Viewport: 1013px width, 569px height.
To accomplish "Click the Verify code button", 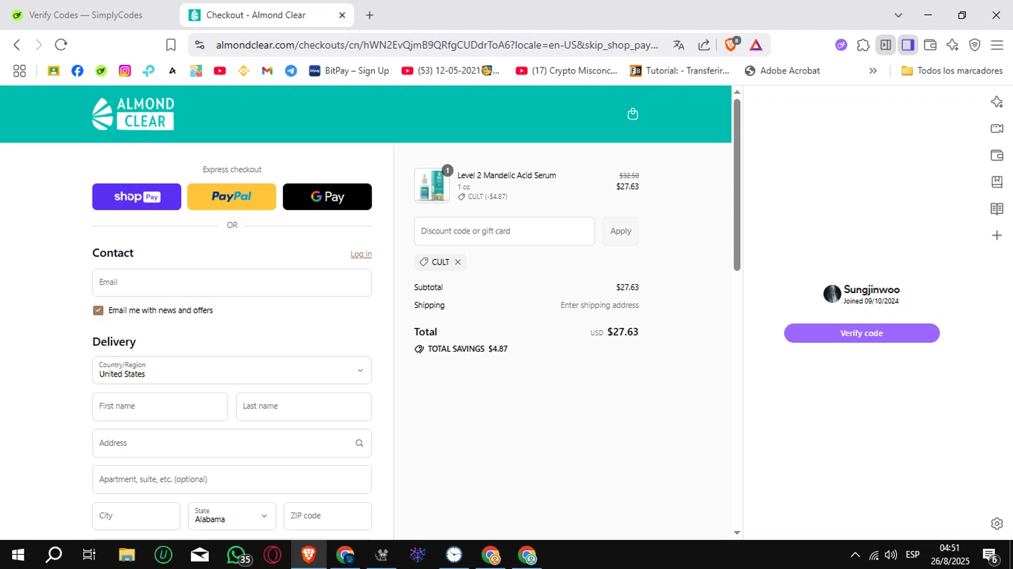I will coord(862,333).
